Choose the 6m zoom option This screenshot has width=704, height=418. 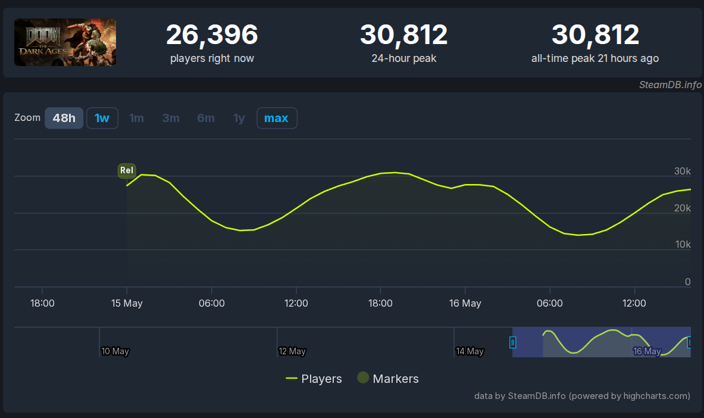(x=206, y=118)
